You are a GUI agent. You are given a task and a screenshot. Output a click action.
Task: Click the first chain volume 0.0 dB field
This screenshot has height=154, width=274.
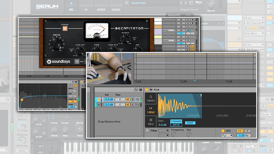coord(109,99)
